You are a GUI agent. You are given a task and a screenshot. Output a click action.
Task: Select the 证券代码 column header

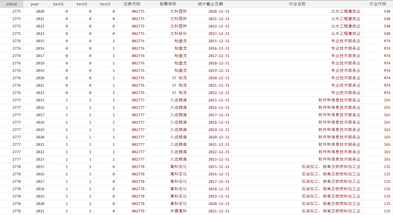click(132, 4)
